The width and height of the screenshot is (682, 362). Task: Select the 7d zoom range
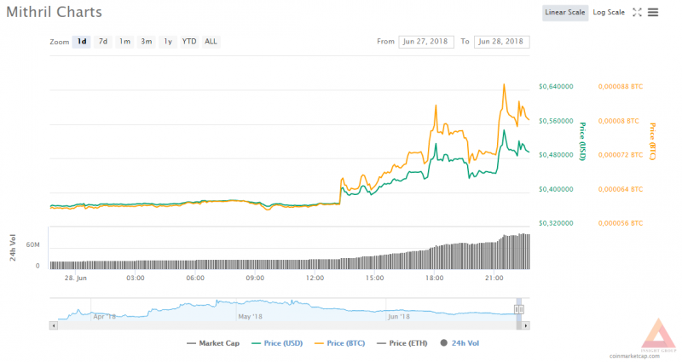(x=102, y=42)
